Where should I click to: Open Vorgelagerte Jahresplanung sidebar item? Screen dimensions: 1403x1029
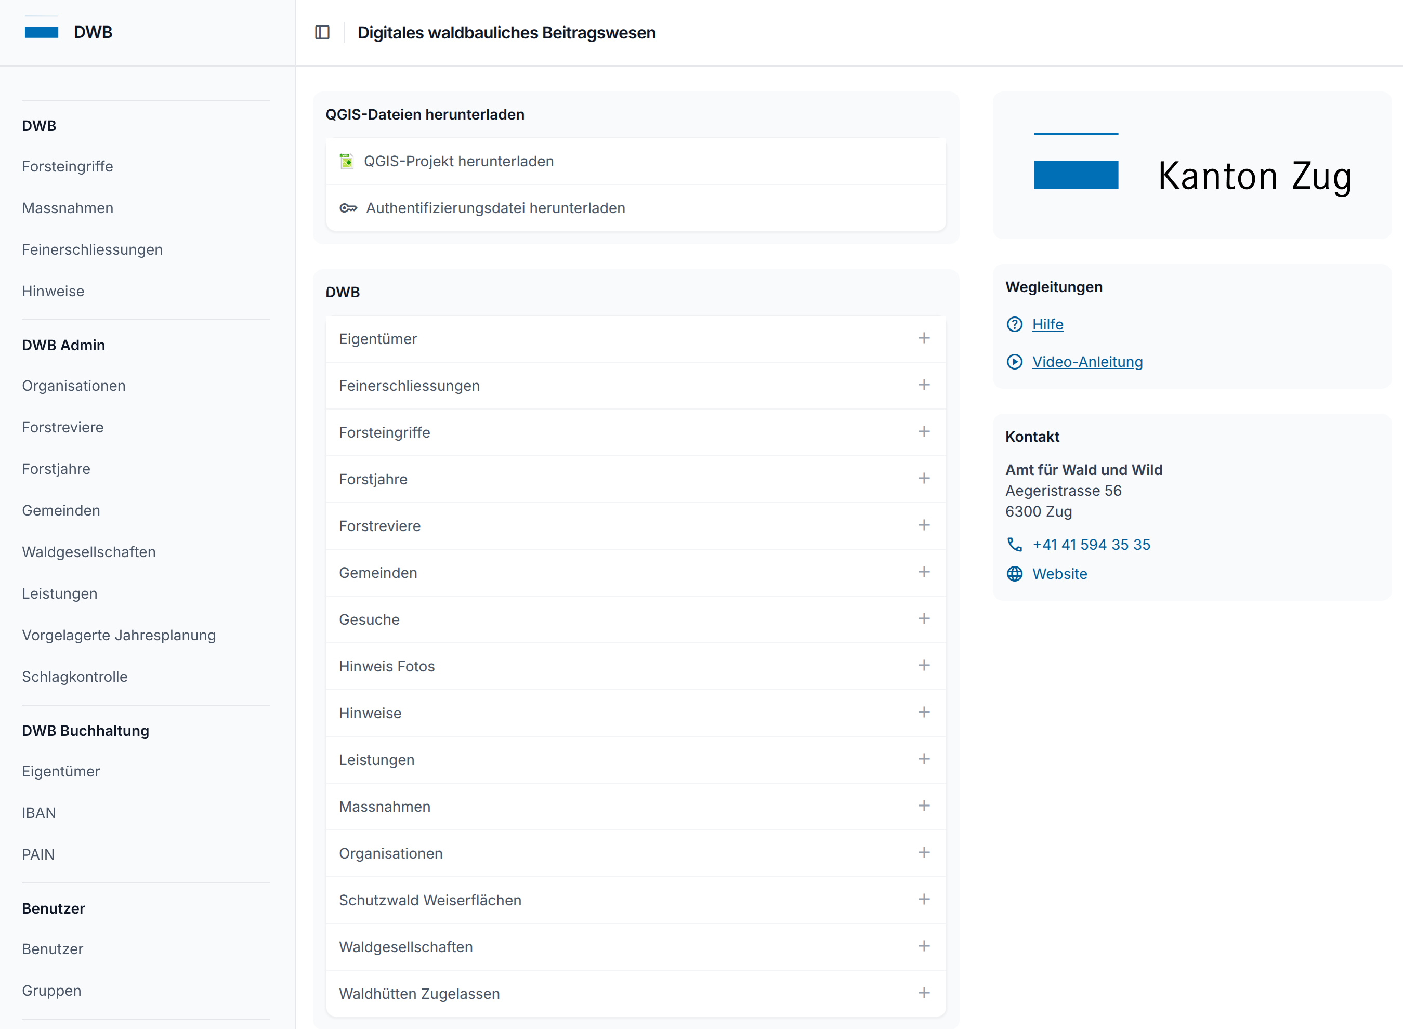pos(119,636)
